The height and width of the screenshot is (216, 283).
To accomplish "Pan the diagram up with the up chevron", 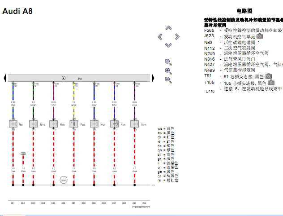I will click(168, 28).
